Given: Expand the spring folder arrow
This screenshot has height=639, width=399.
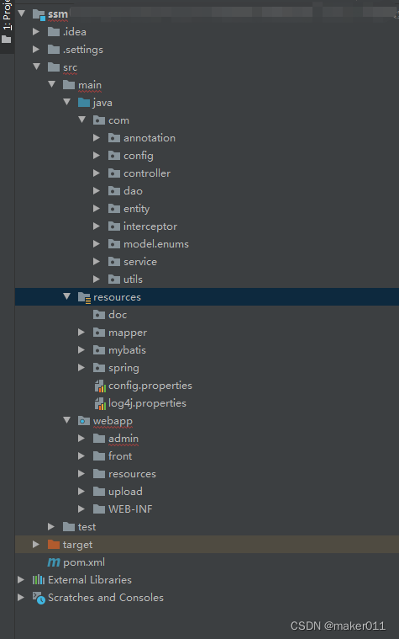Looking at the screenshot, I should [81, 367].
